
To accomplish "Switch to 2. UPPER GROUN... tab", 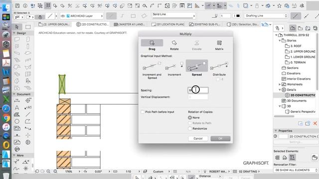I will [x=54, y=24].
